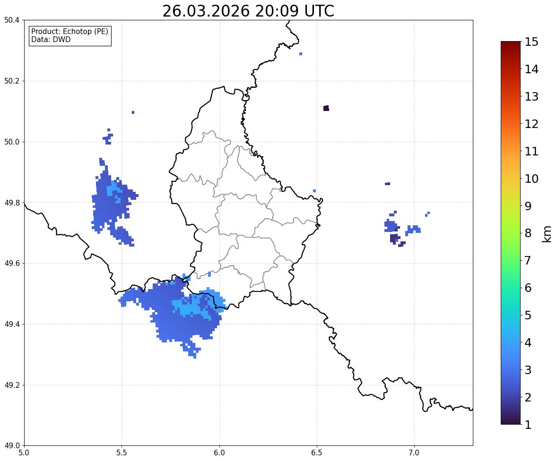Click the latitude label 49.8

(x=12, y=203)
